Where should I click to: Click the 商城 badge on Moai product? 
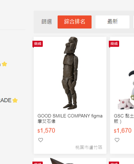(x=38, y=44)
